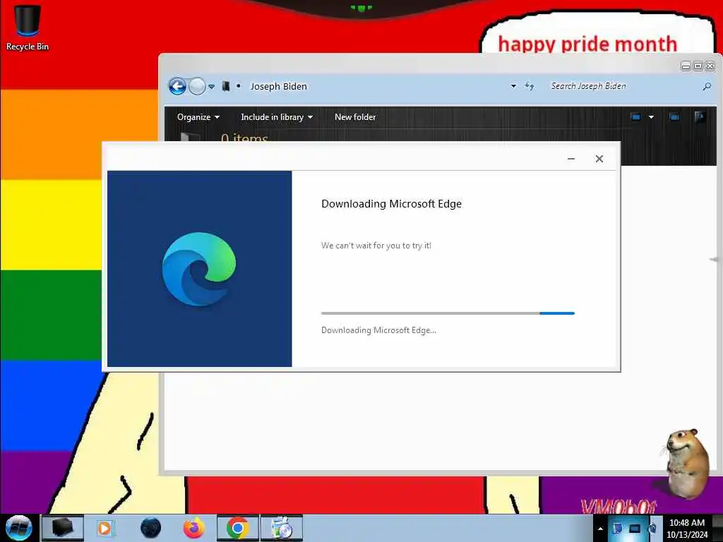This screenshot has width=723, height=542.
Task: Expand the Include in library menu
Action: (x=277, y=117)
